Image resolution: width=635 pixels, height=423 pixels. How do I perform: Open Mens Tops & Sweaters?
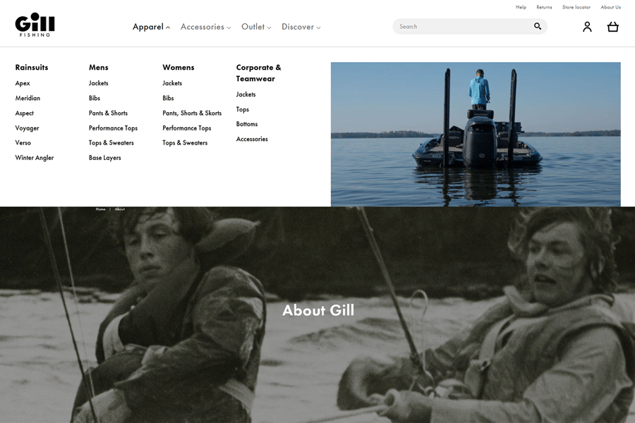pyautogui.click(x=111, y=142)
